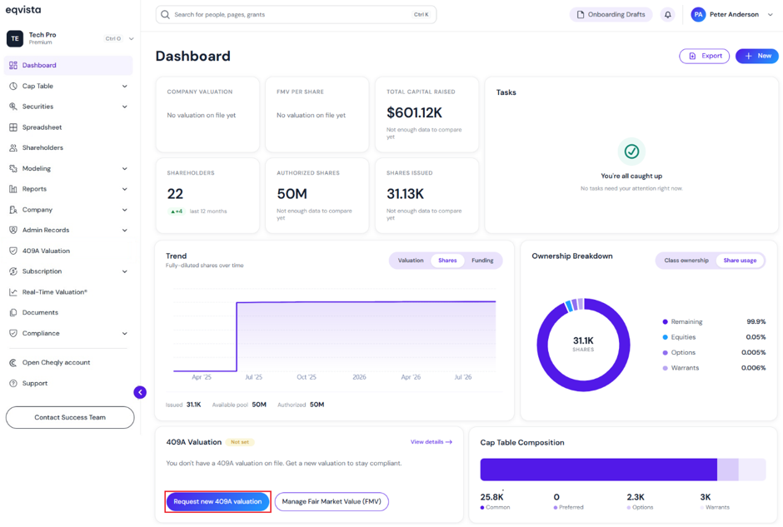Click Manage Fair Market Value (FMV)
The height and width of the screenshot is (527, 783).
click(332, 501)
